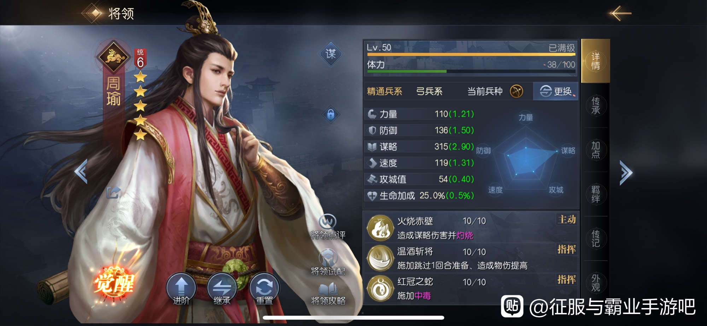Open the 继承 inherit icon
707x326 pixels.
point(222,289)
